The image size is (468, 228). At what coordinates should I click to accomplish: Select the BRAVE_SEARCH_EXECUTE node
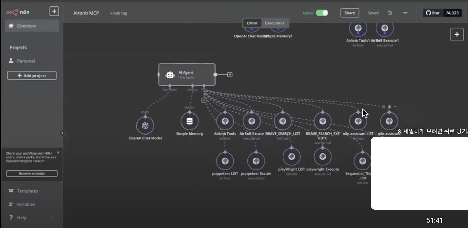323,121
